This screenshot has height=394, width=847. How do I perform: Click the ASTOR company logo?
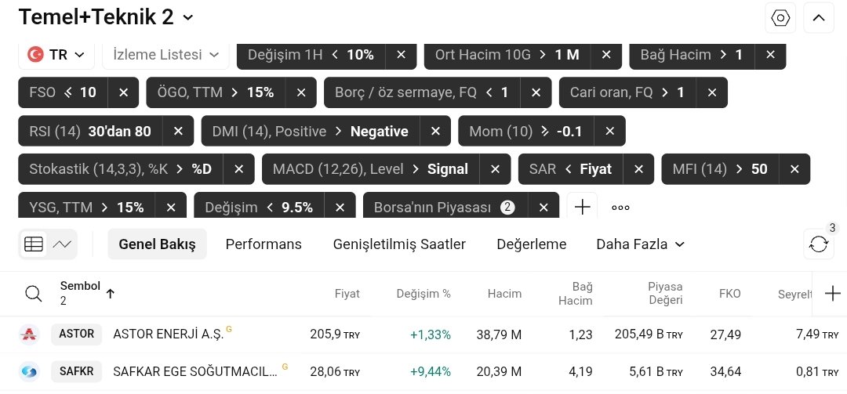click(29, 334)
